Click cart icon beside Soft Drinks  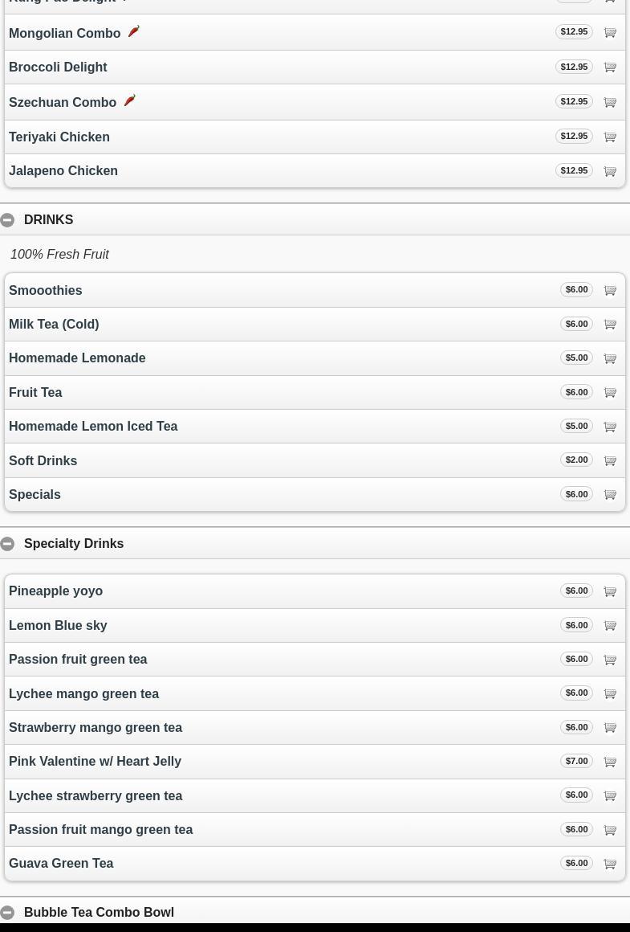point(610,460)
